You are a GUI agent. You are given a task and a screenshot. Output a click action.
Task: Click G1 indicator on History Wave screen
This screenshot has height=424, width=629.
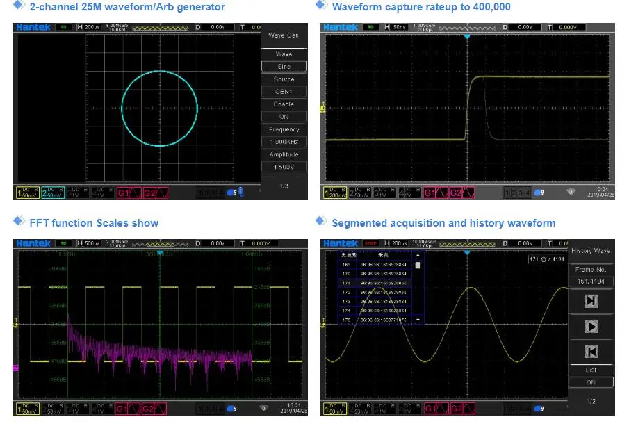pyautogui.click(x=436, y=409)
